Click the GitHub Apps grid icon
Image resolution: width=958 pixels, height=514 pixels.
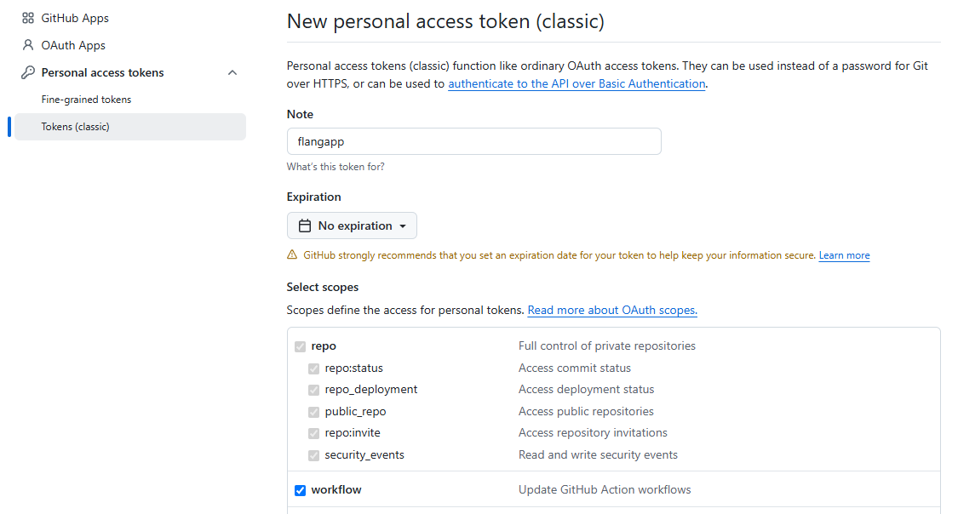click(x=28, y=18)
